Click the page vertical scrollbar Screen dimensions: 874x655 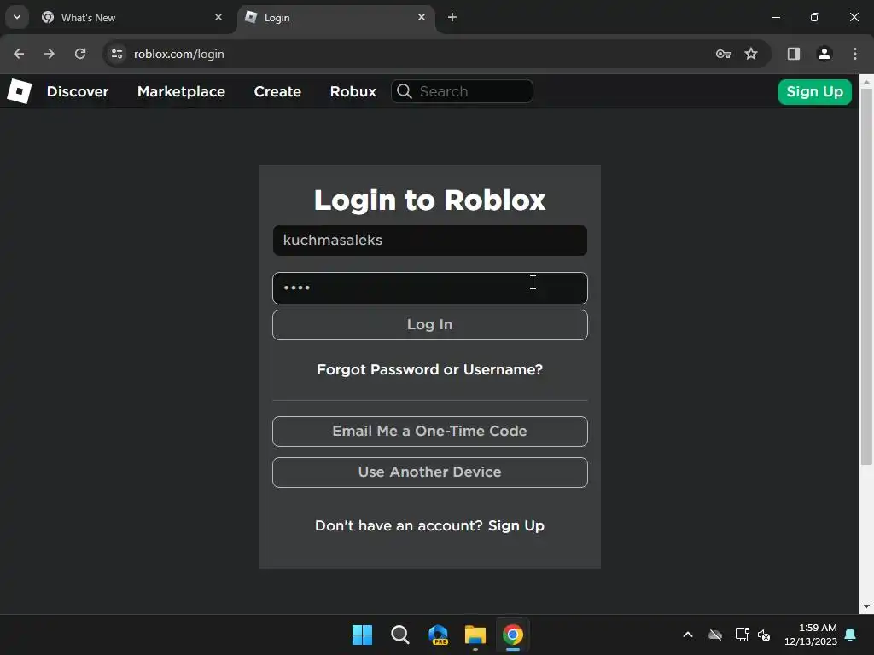point(866,277)
